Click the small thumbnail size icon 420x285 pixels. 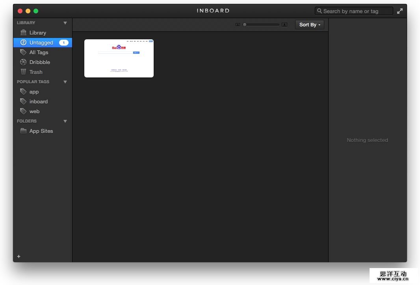(238, 25)
